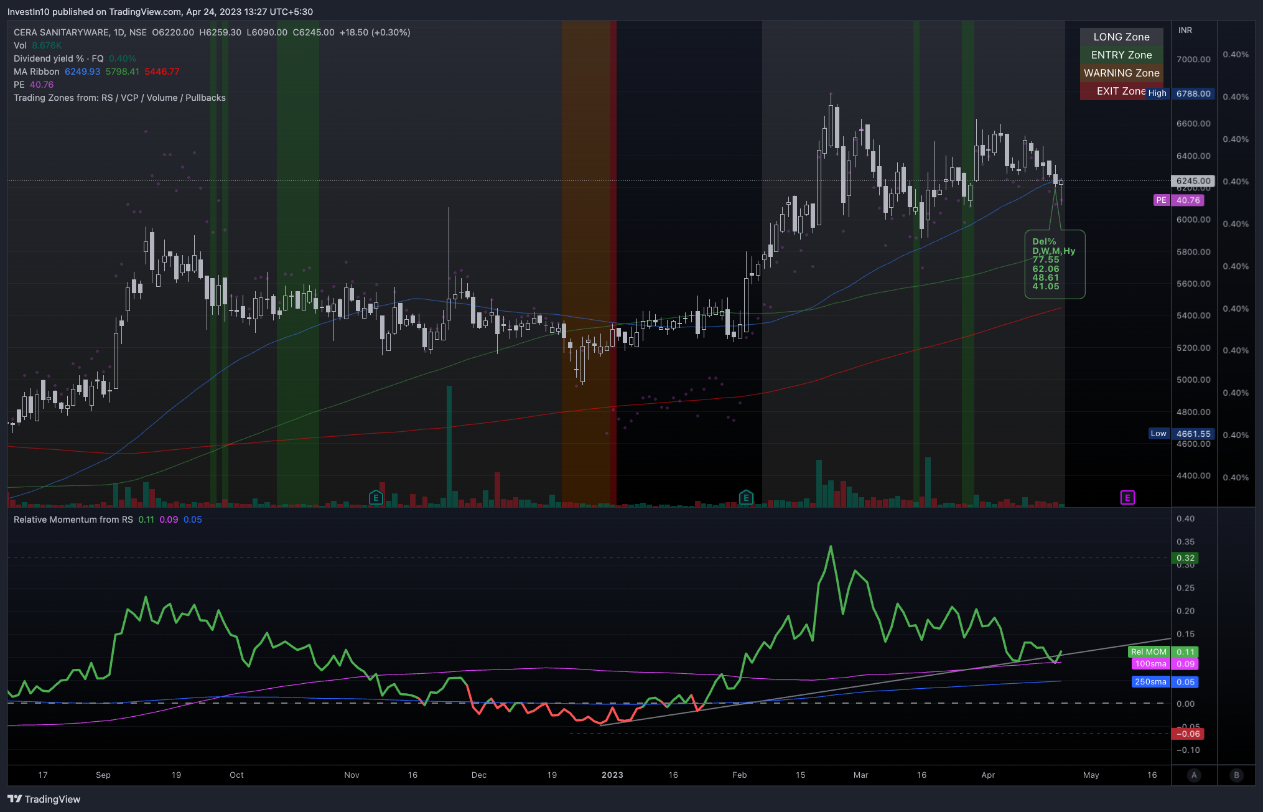The width and height of the screenshot is (1263, 812).
Task: Click the LONG Zone legend label
Action: pyautogui.click(x=1121, y=37)
